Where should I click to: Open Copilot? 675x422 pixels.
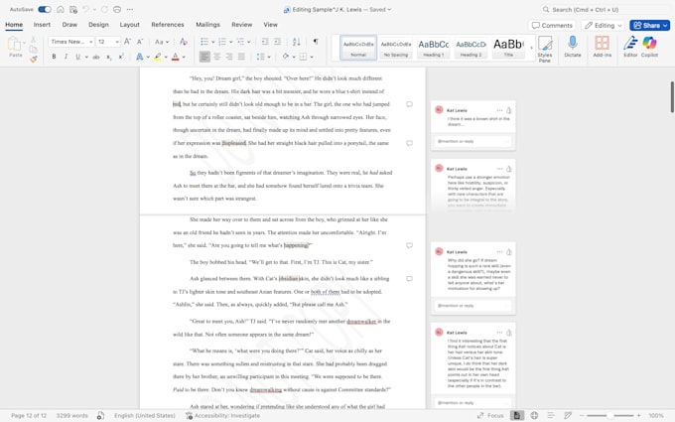tap(649, 47)
